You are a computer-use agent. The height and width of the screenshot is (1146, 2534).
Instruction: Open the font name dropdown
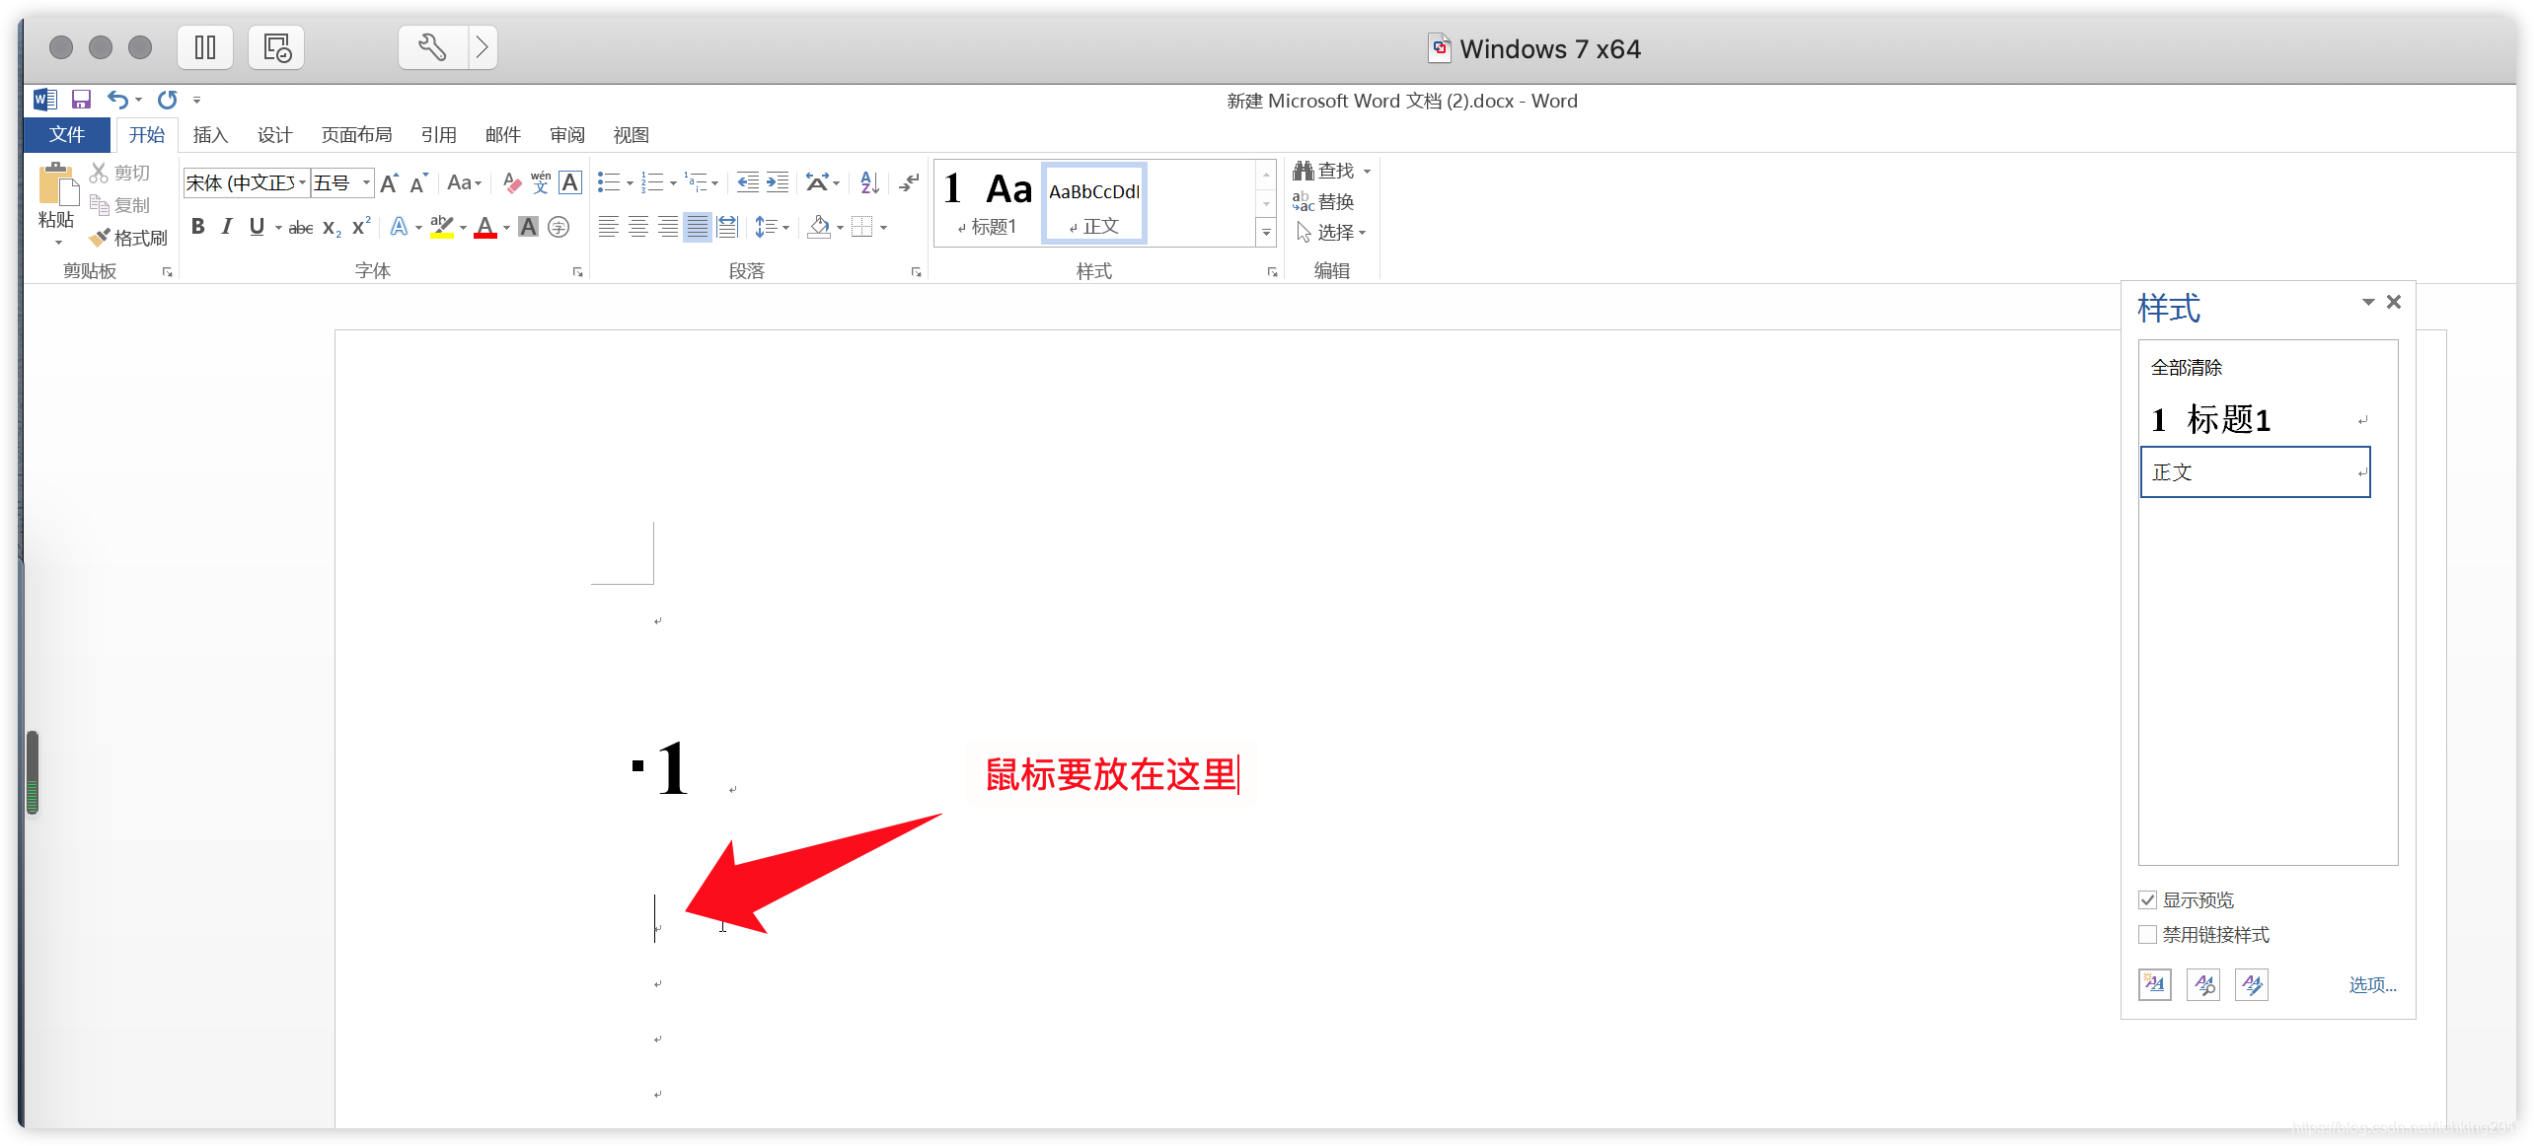[302, 183]
